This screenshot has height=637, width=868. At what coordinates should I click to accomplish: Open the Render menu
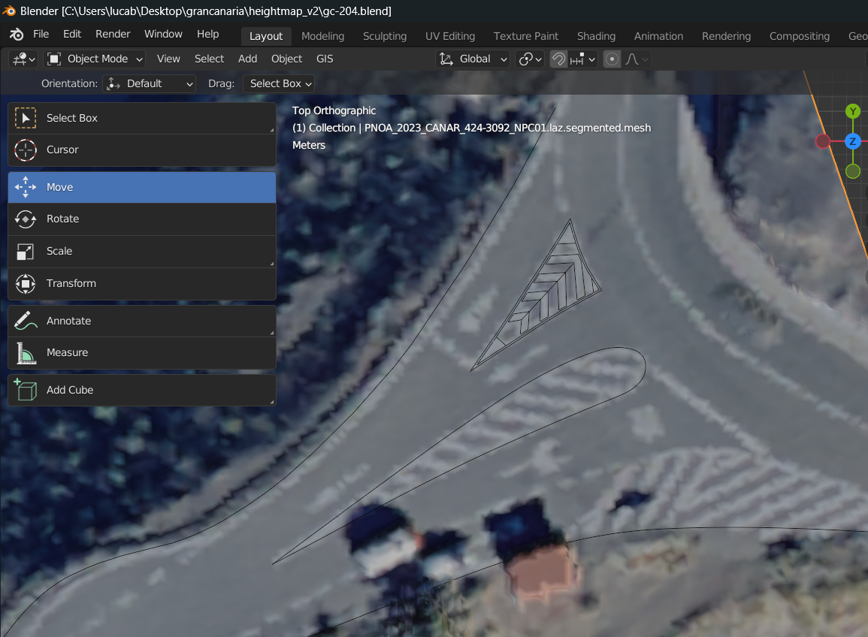pos(113,34)
